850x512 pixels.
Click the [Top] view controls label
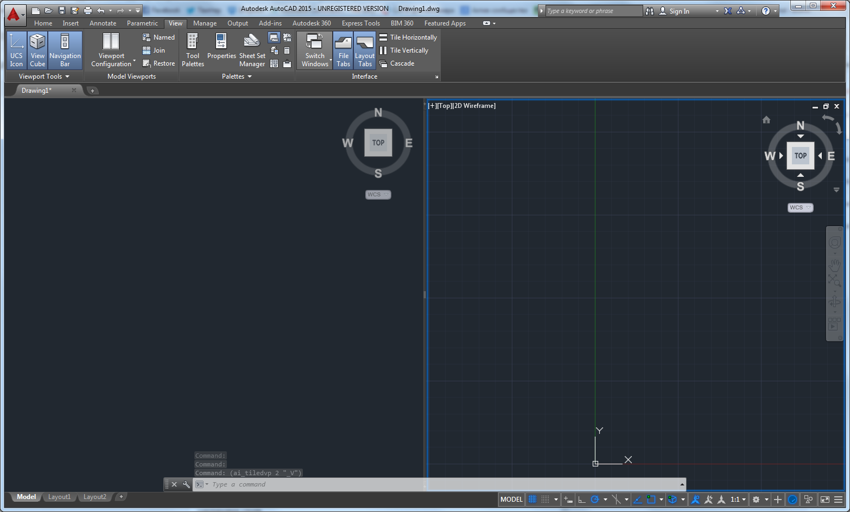point(445,106)
